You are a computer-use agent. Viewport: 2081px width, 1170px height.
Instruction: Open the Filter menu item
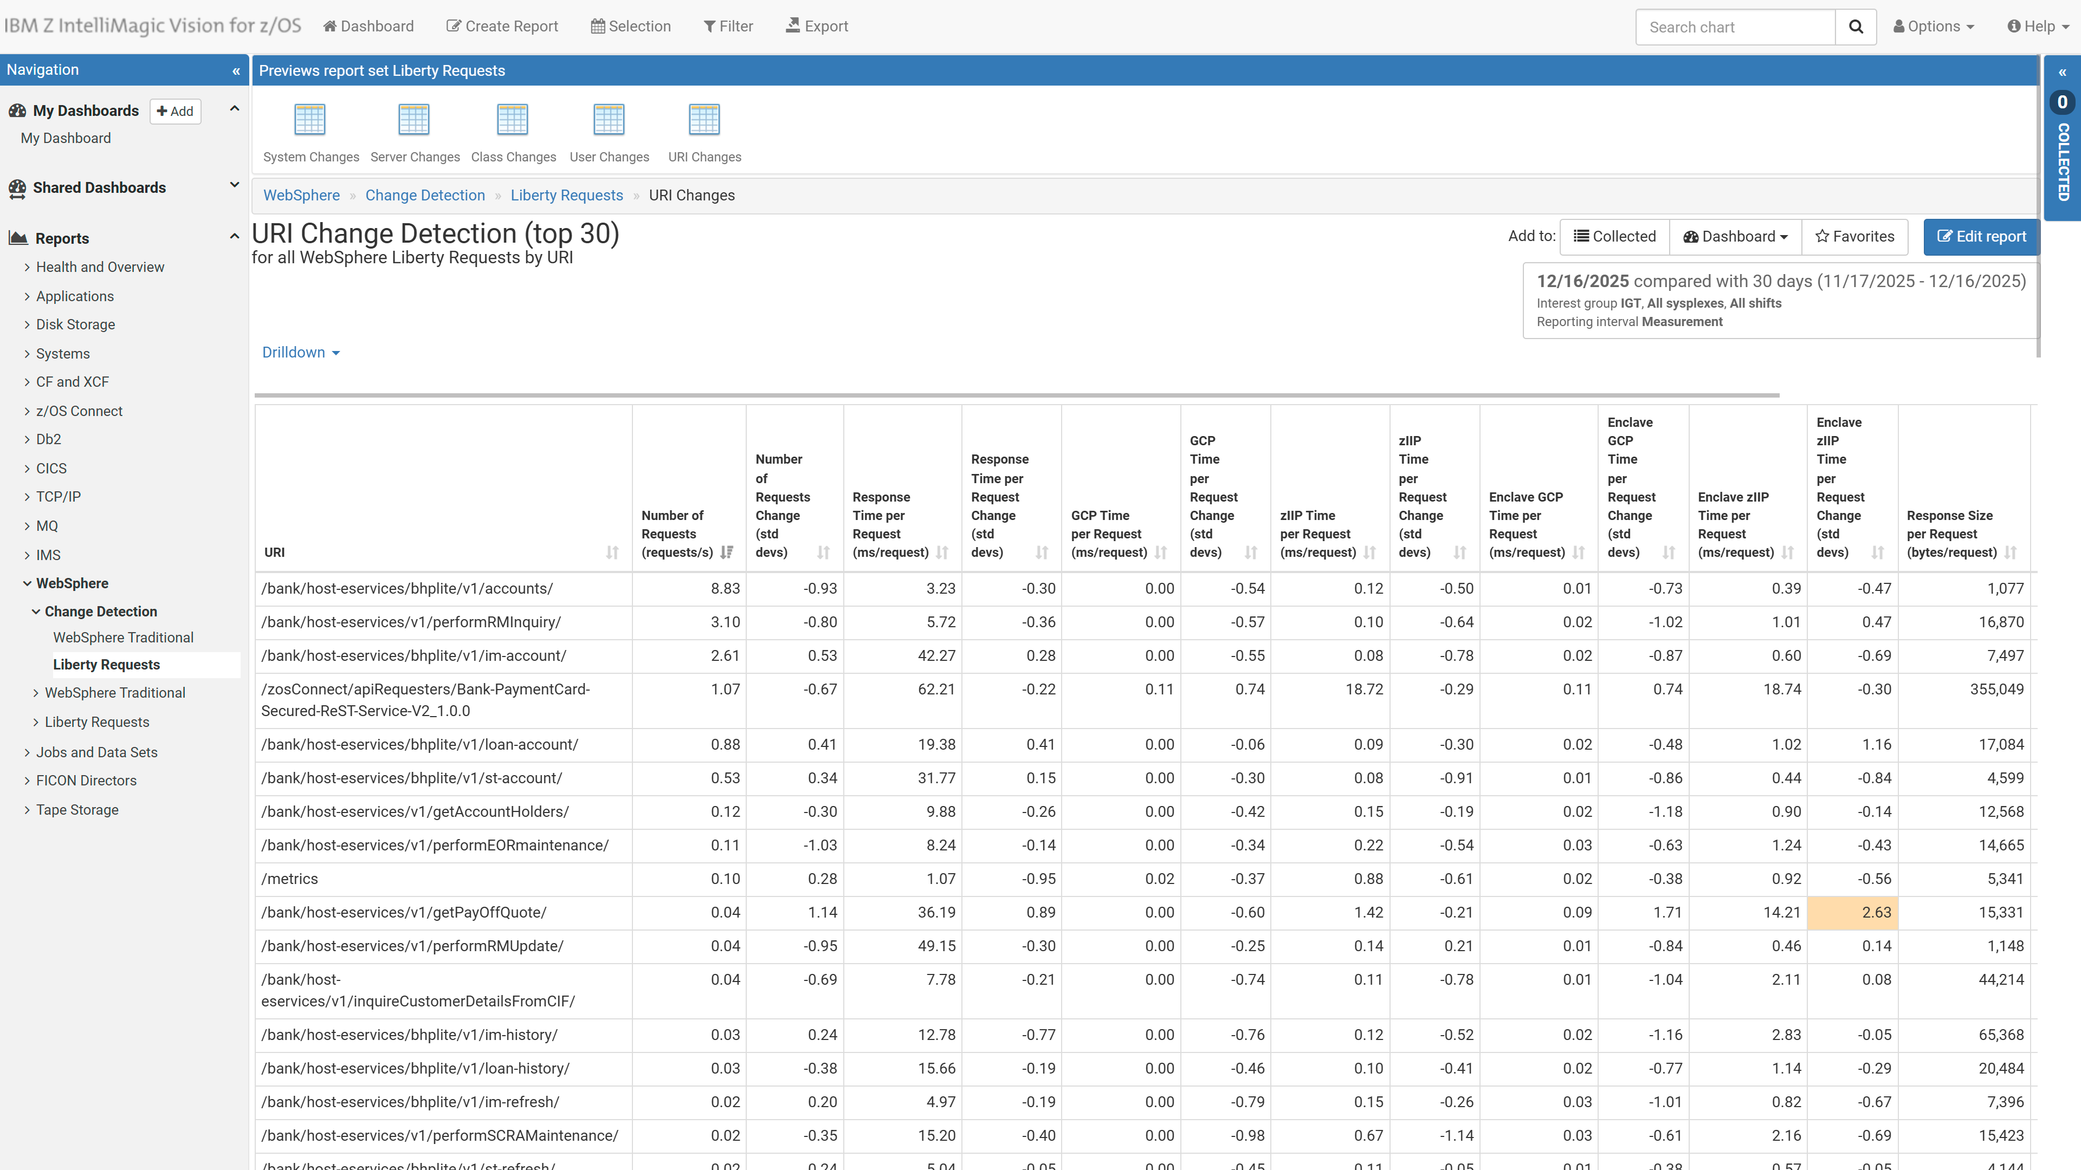728,27
